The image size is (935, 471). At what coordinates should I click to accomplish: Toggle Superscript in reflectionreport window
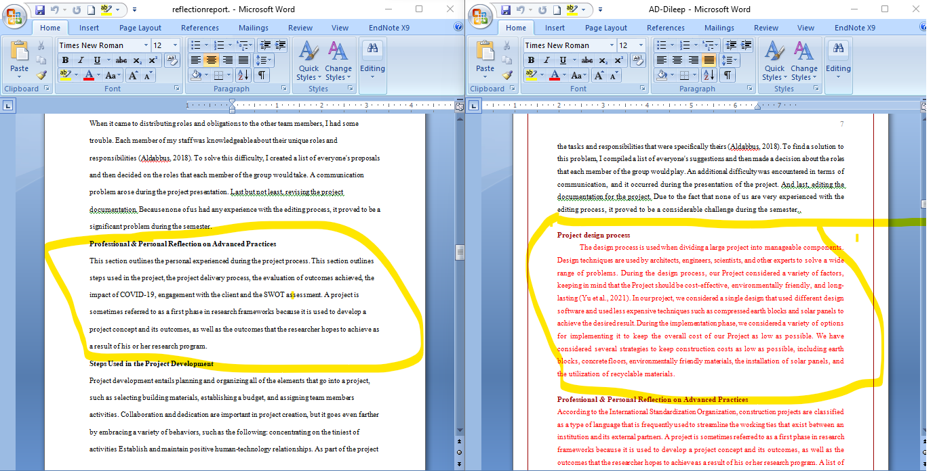tap(154, 60)
